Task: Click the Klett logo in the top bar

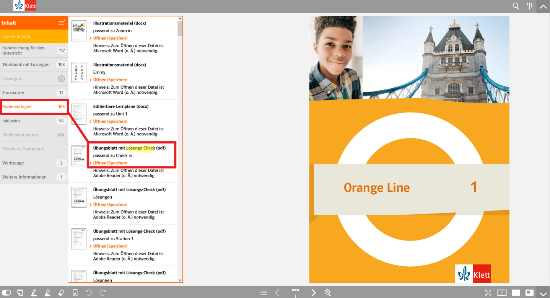Action: pos(24,5)
